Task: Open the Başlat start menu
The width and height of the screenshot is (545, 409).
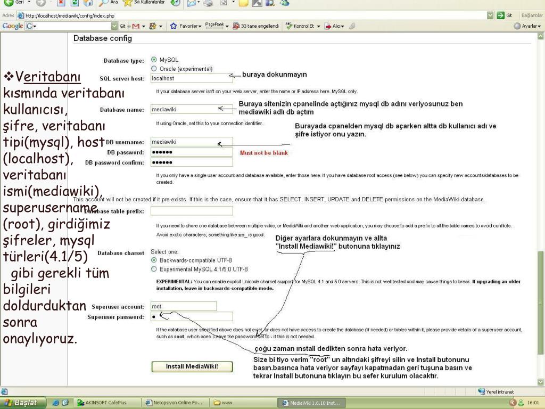Action: point(23,403)
